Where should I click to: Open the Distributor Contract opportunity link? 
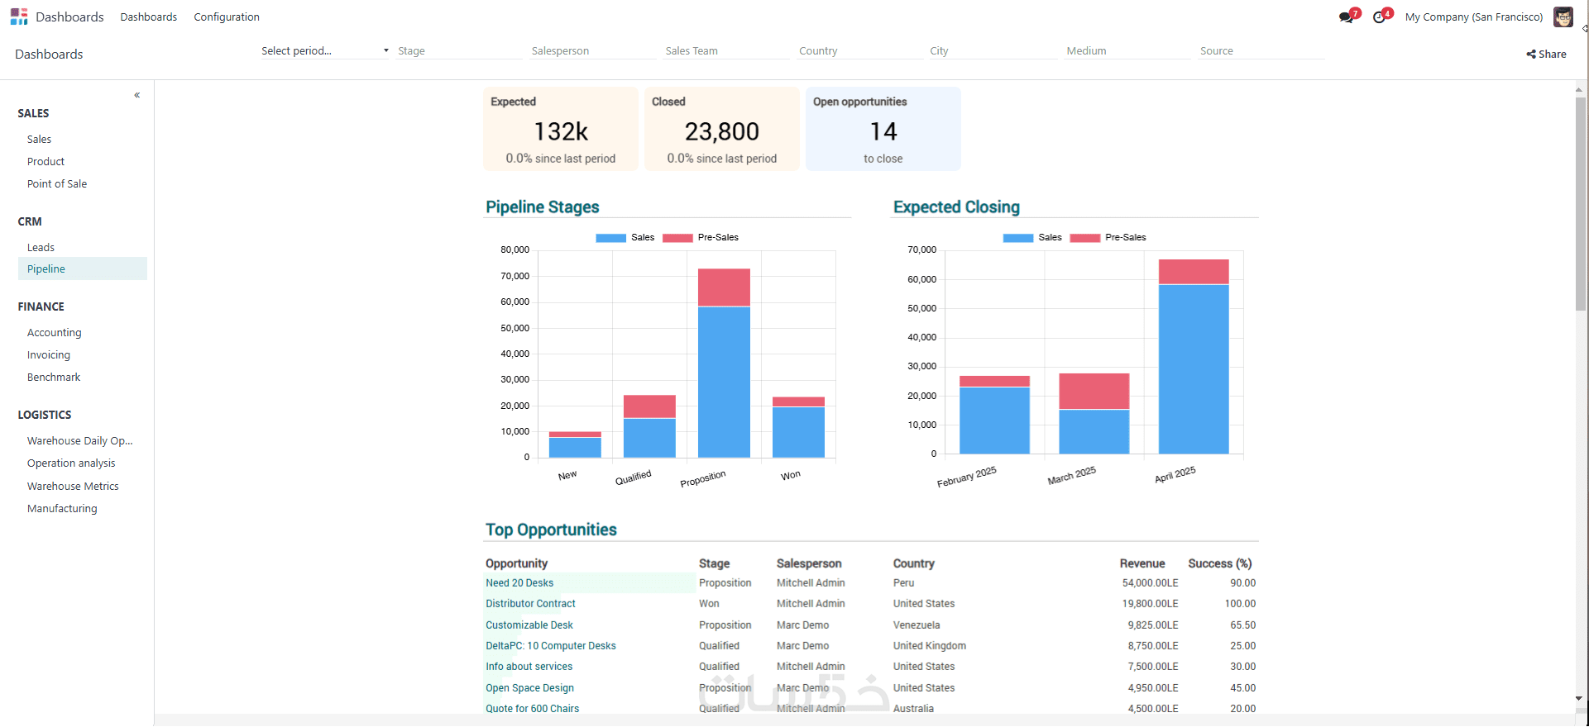click(x=530, y=604)
